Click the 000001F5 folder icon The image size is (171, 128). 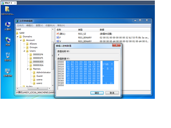click(31, 58)
